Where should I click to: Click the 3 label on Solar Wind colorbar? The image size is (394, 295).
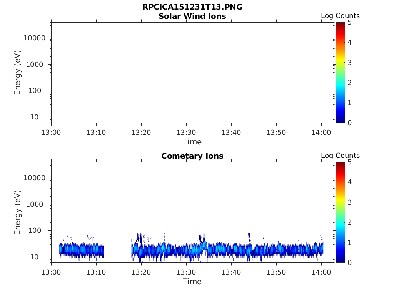[x=349, y=63]
